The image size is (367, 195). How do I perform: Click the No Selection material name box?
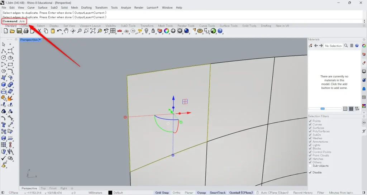pos(333,46)
